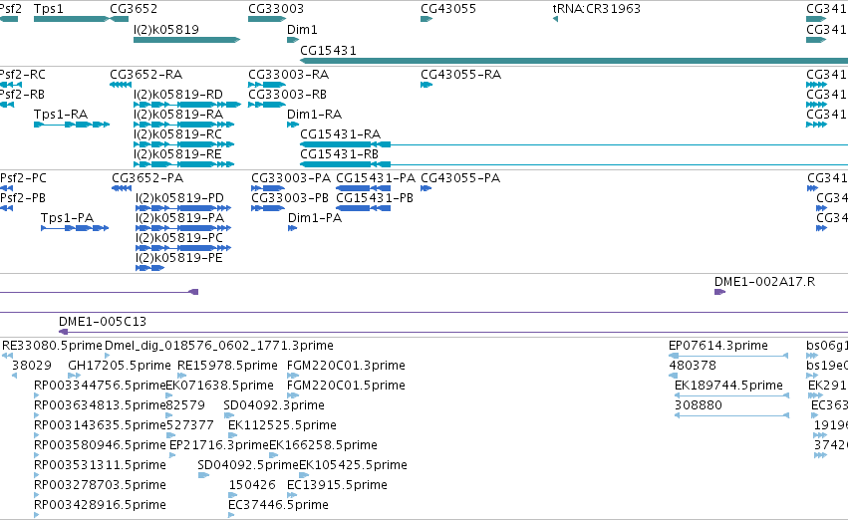This screenshot has height=520, width=848.
Task: Select transcript l(2)k05819-RD
Action: click(187, 105)
